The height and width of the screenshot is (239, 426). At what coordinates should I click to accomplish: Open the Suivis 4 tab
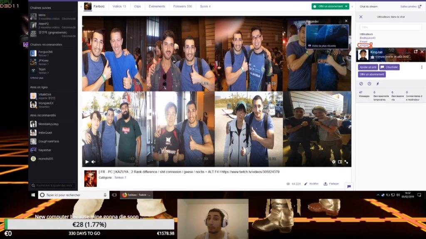tap(205, 6)
